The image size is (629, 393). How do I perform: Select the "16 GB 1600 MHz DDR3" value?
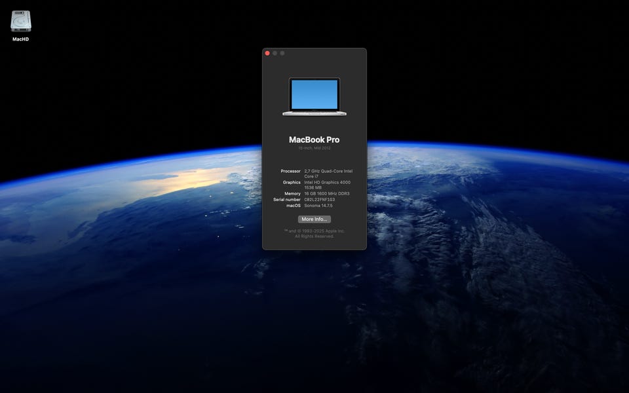click(x=326, y=194)
